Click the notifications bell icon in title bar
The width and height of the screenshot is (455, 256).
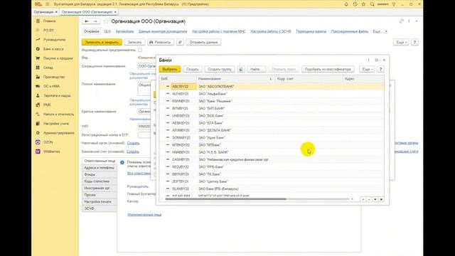tap(346, 4)
